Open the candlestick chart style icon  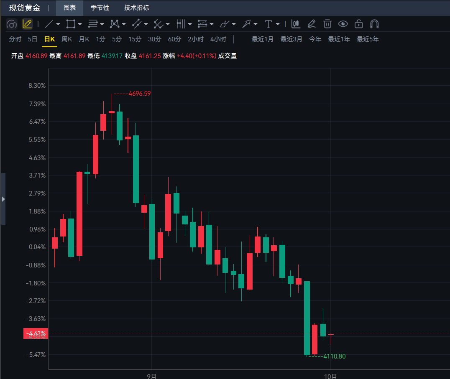[296, 24]
